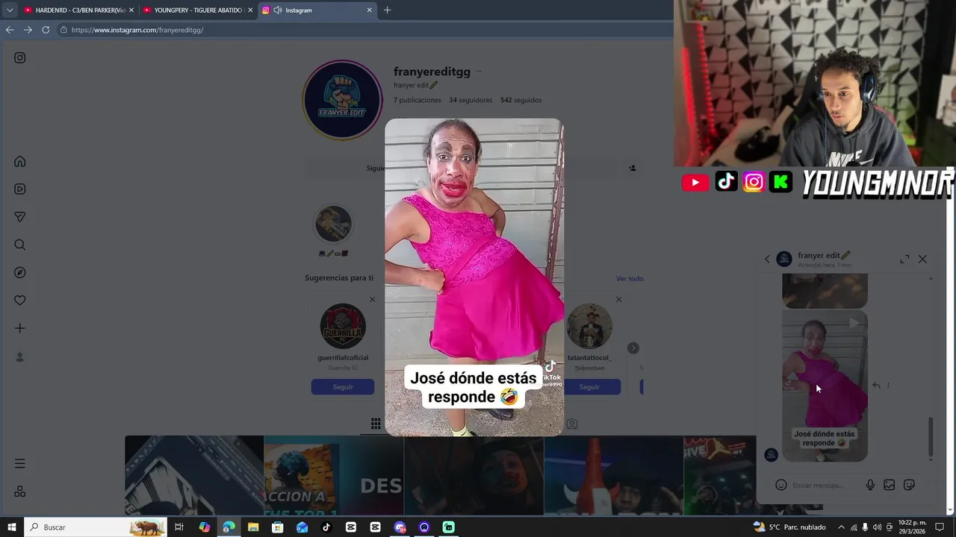The height and width of the screenshot is (537, 956).
Task: Open Explore compass icon in sidebar
Action: (20, 272)
